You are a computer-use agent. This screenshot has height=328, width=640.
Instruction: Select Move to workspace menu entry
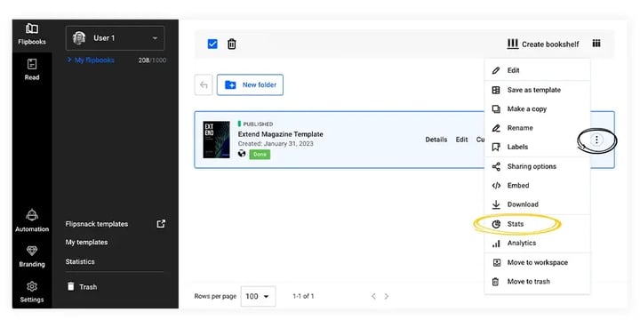[537, 262]
